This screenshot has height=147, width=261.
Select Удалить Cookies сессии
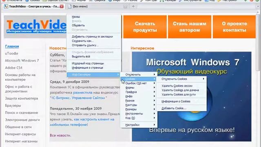181,86
